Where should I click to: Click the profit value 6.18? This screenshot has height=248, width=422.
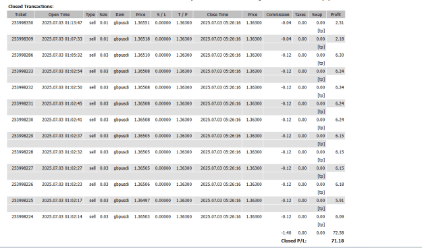pos(340,184)
